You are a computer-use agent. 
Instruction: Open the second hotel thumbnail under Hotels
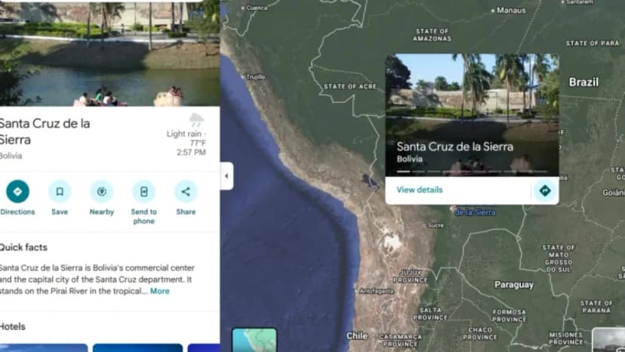click(137, 347)
